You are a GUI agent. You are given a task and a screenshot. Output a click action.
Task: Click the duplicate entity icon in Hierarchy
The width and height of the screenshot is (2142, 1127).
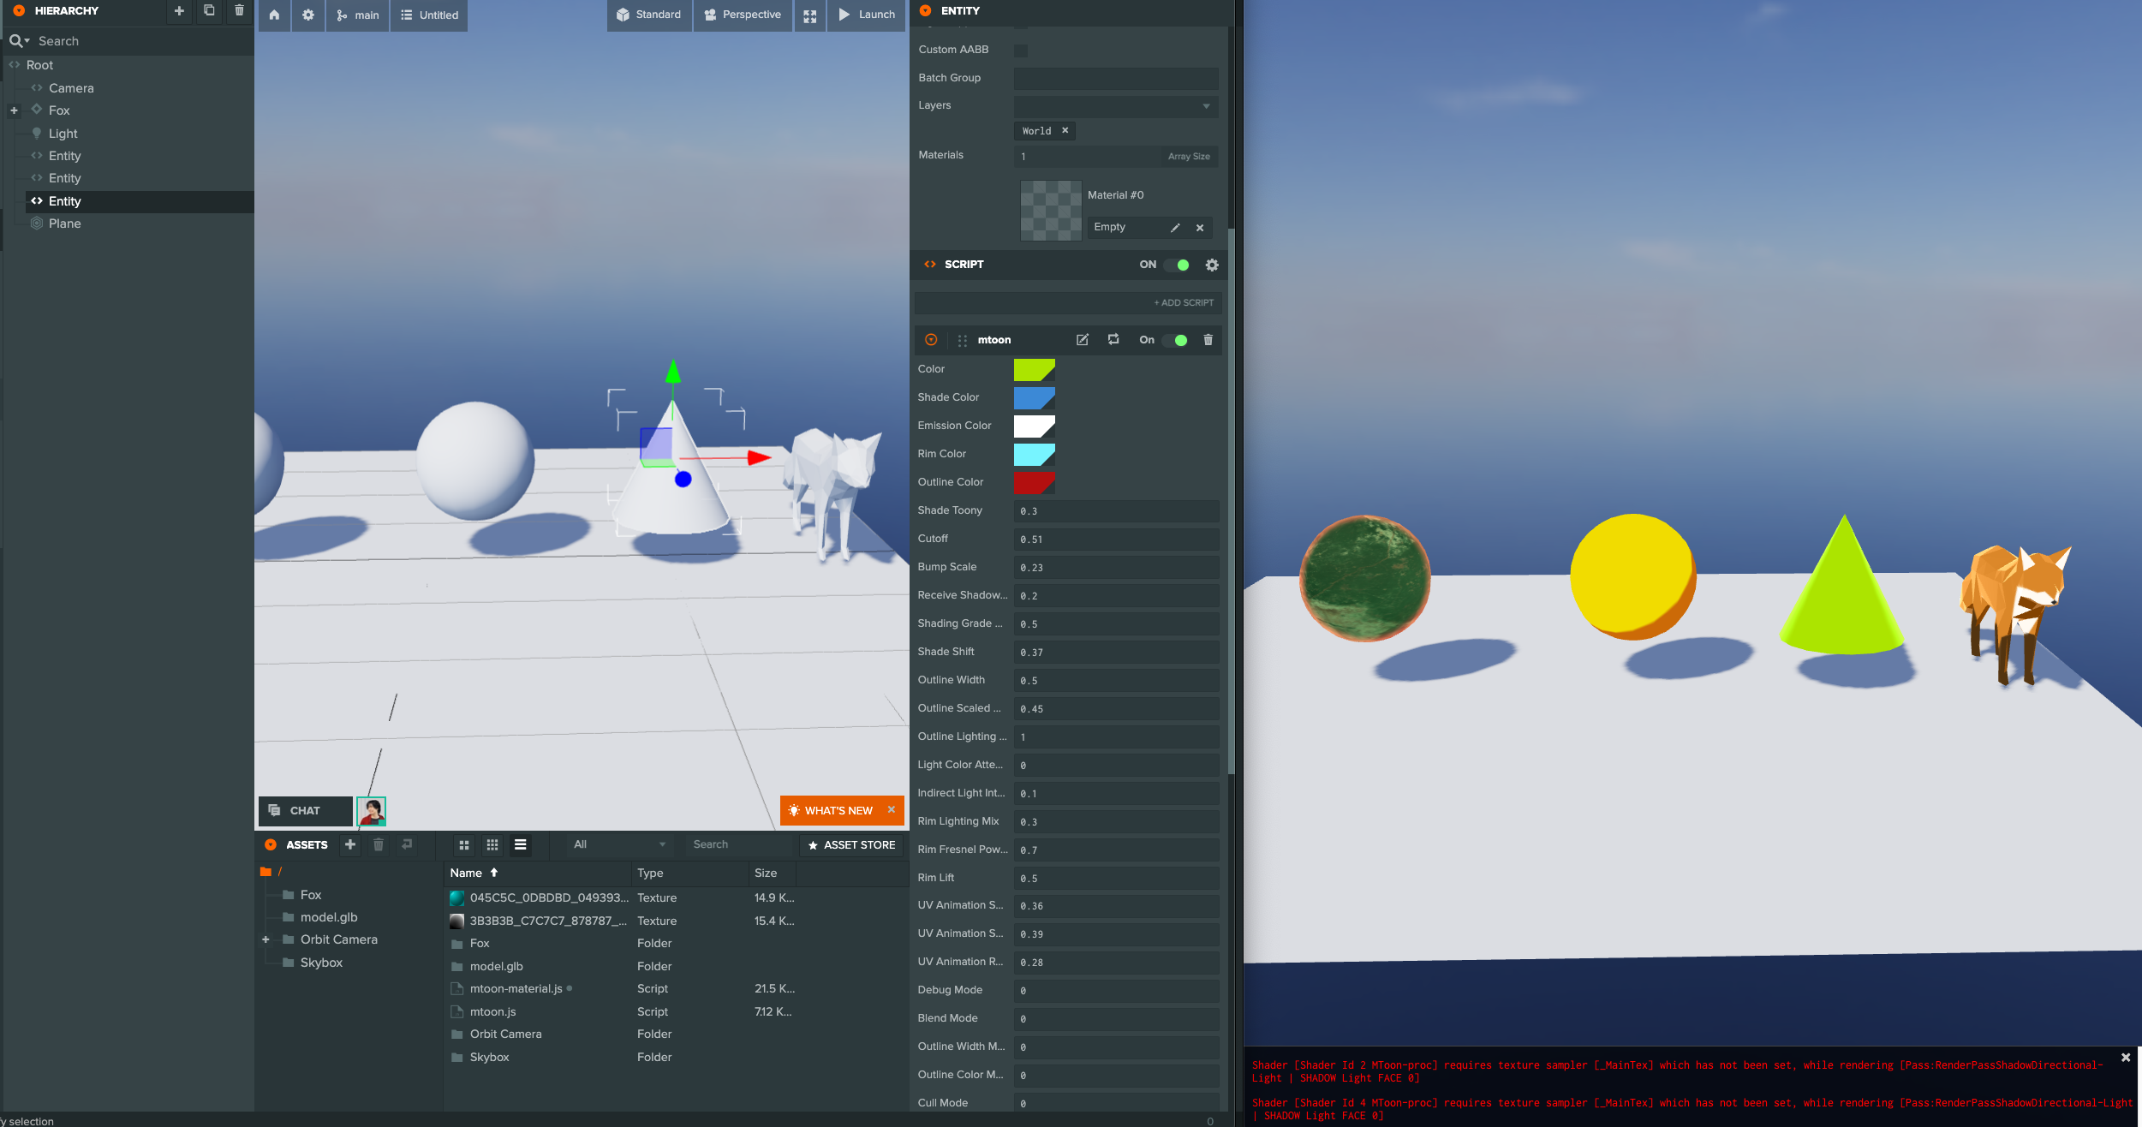pos(209,11)
